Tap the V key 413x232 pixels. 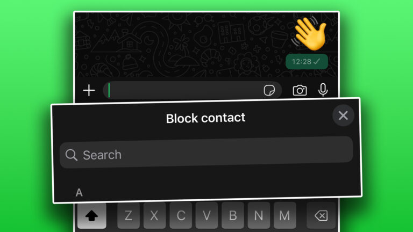click(206, 215)
